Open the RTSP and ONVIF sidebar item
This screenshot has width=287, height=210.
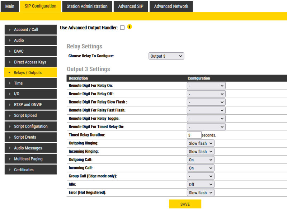pos(30,105)
